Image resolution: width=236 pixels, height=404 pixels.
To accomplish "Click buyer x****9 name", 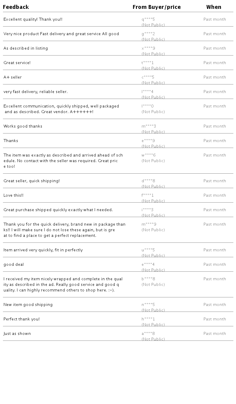I will pyautogui.click(x=148, y=48).
